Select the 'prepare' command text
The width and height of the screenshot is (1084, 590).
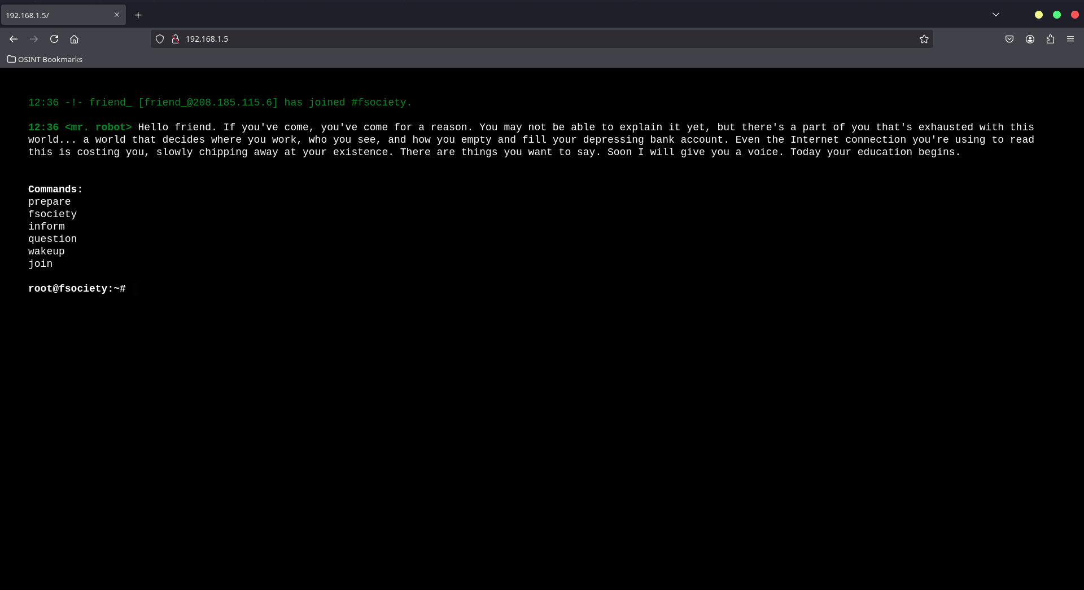click(x=50, y=202)
